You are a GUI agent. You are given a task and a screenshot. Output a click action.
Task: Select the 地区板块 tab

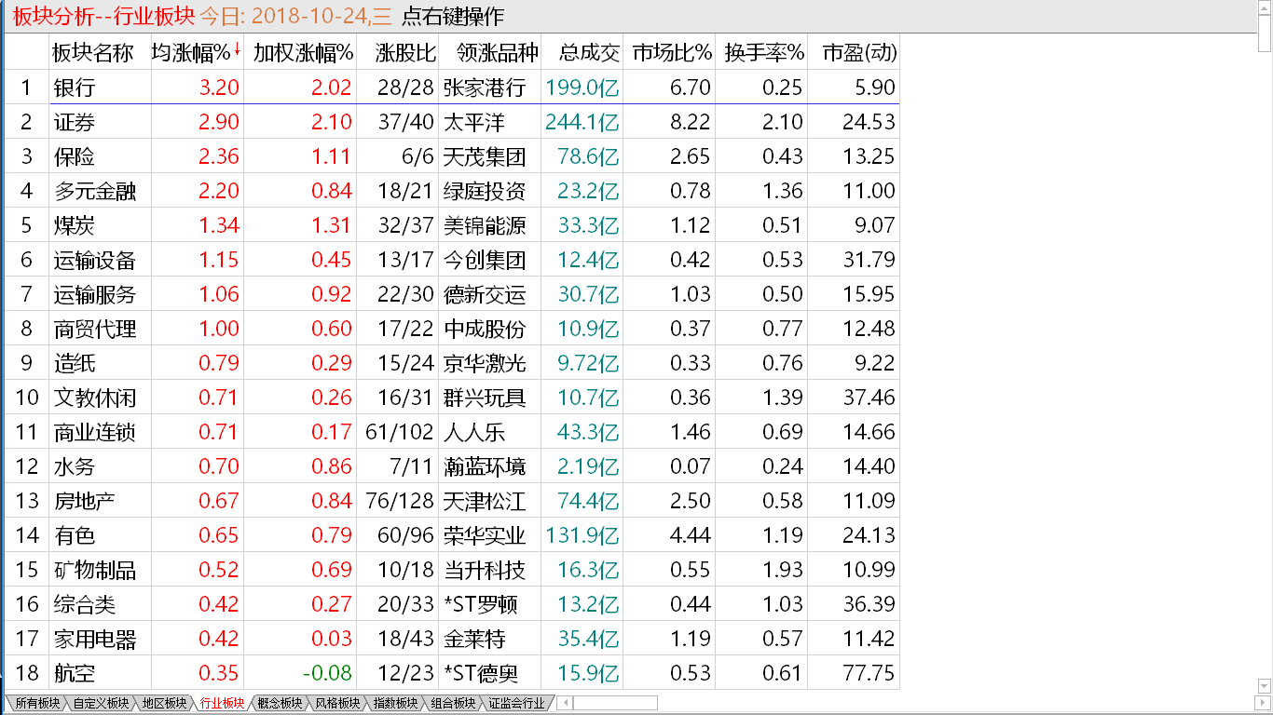164,703
